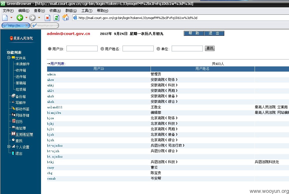Click the 用户姓名 text input field

[x=138, y=48]
